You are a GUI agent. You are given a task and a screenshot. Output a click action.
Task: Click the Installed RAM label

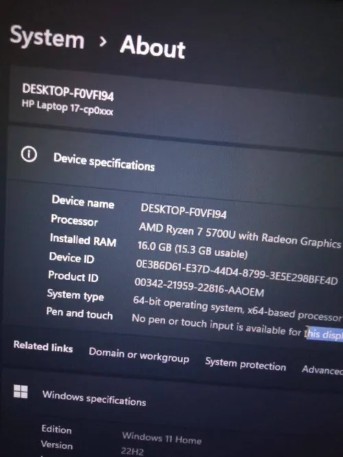[83, 240]
